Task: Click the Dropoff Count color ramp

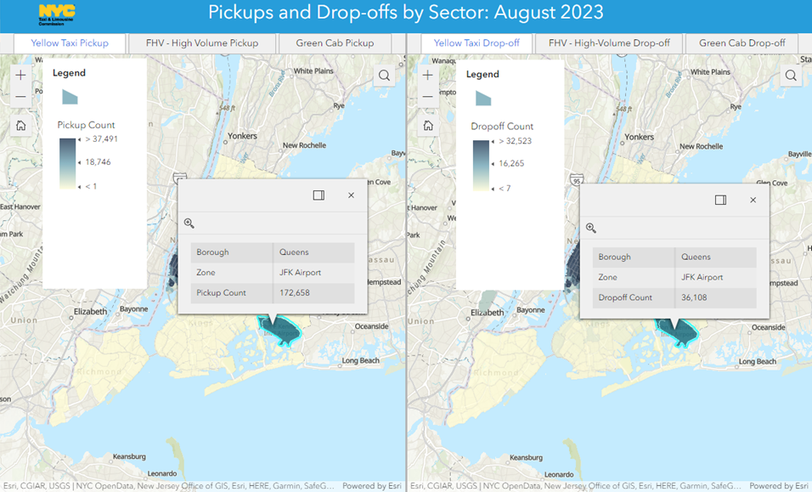Action: tap(481, 165)
